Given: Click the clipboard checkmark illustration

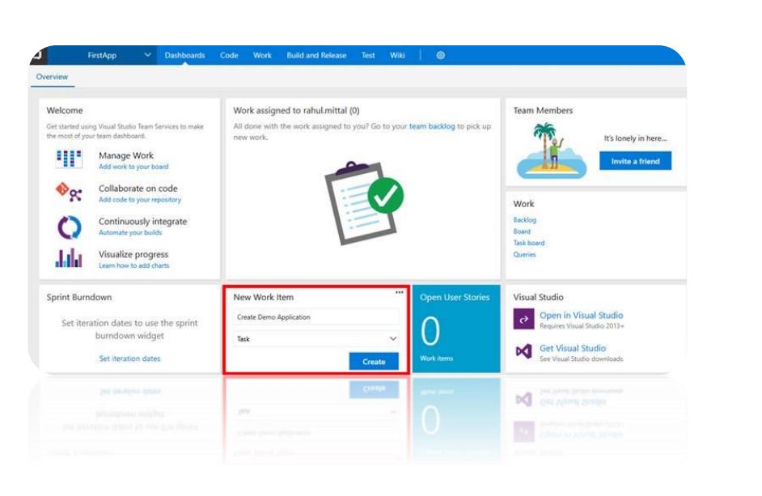Looking at the screenshot, I should coord(364,203).
